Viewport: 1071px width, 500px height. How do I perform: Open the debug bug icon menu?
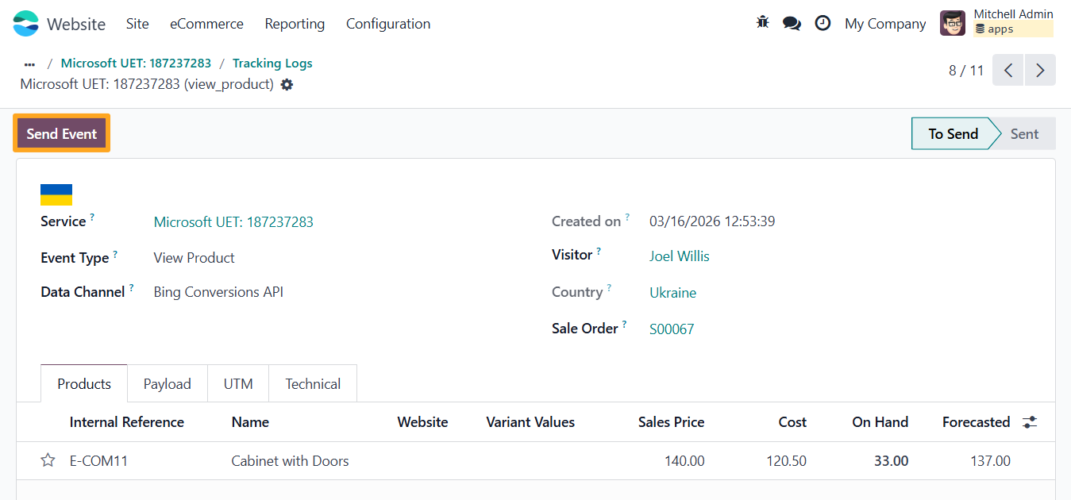763,23
